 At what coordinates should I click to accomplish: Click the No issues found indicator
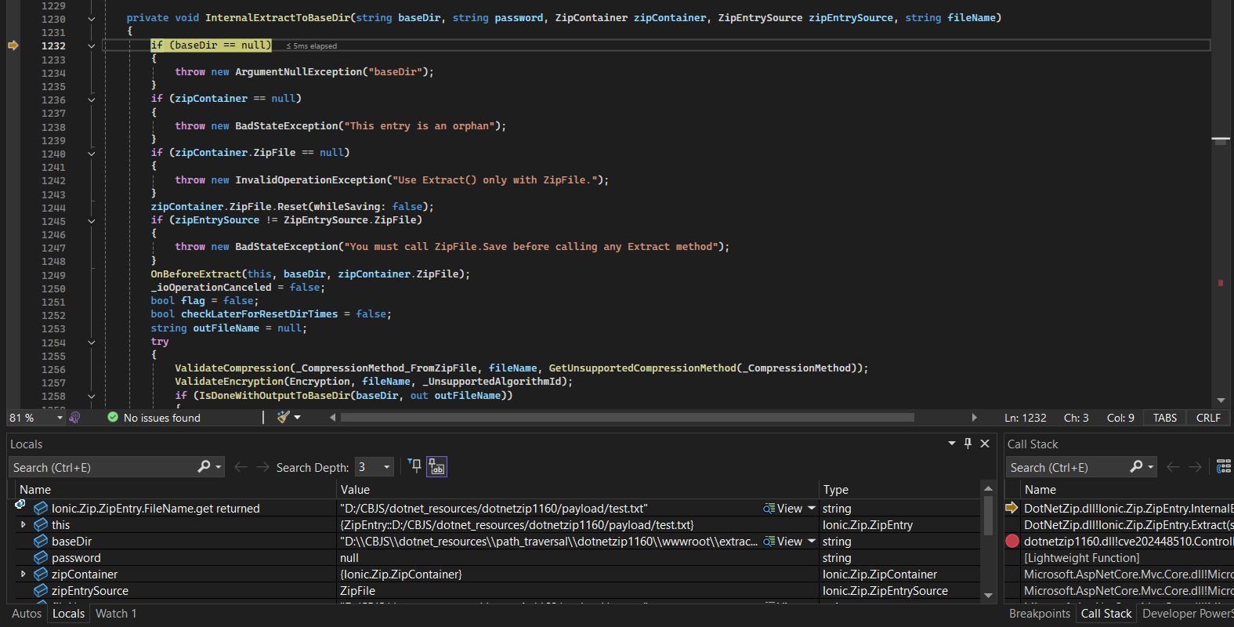[x=154, y=418]
